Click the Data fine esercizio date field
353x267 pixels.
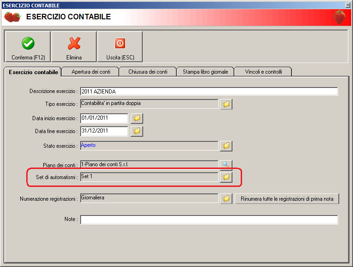(104, 131)
